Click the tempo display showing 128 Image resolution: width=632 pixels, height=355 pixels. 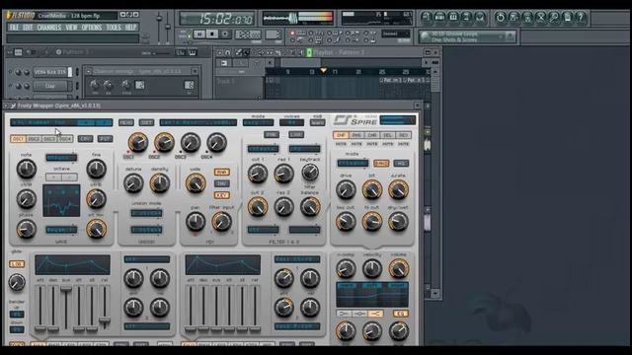click(x=248, y=35)
